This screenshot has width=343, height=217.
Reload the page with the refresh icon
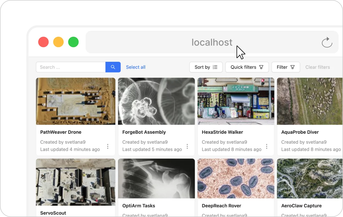pyautogui.click(x=327, y=42)
